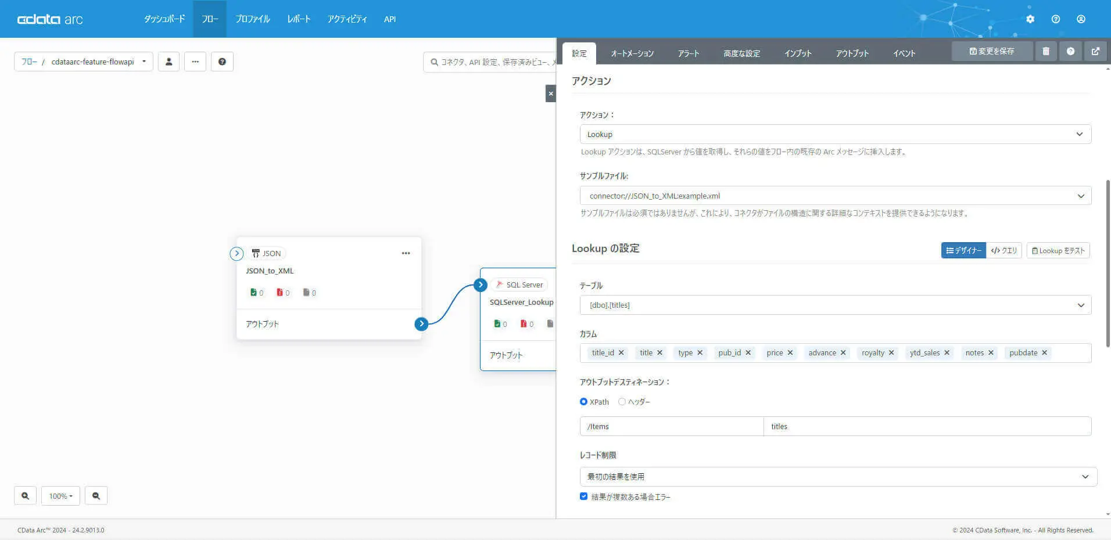
Task: Select the SQLServer_Lookup connector name
Action: tap(521, 302)
